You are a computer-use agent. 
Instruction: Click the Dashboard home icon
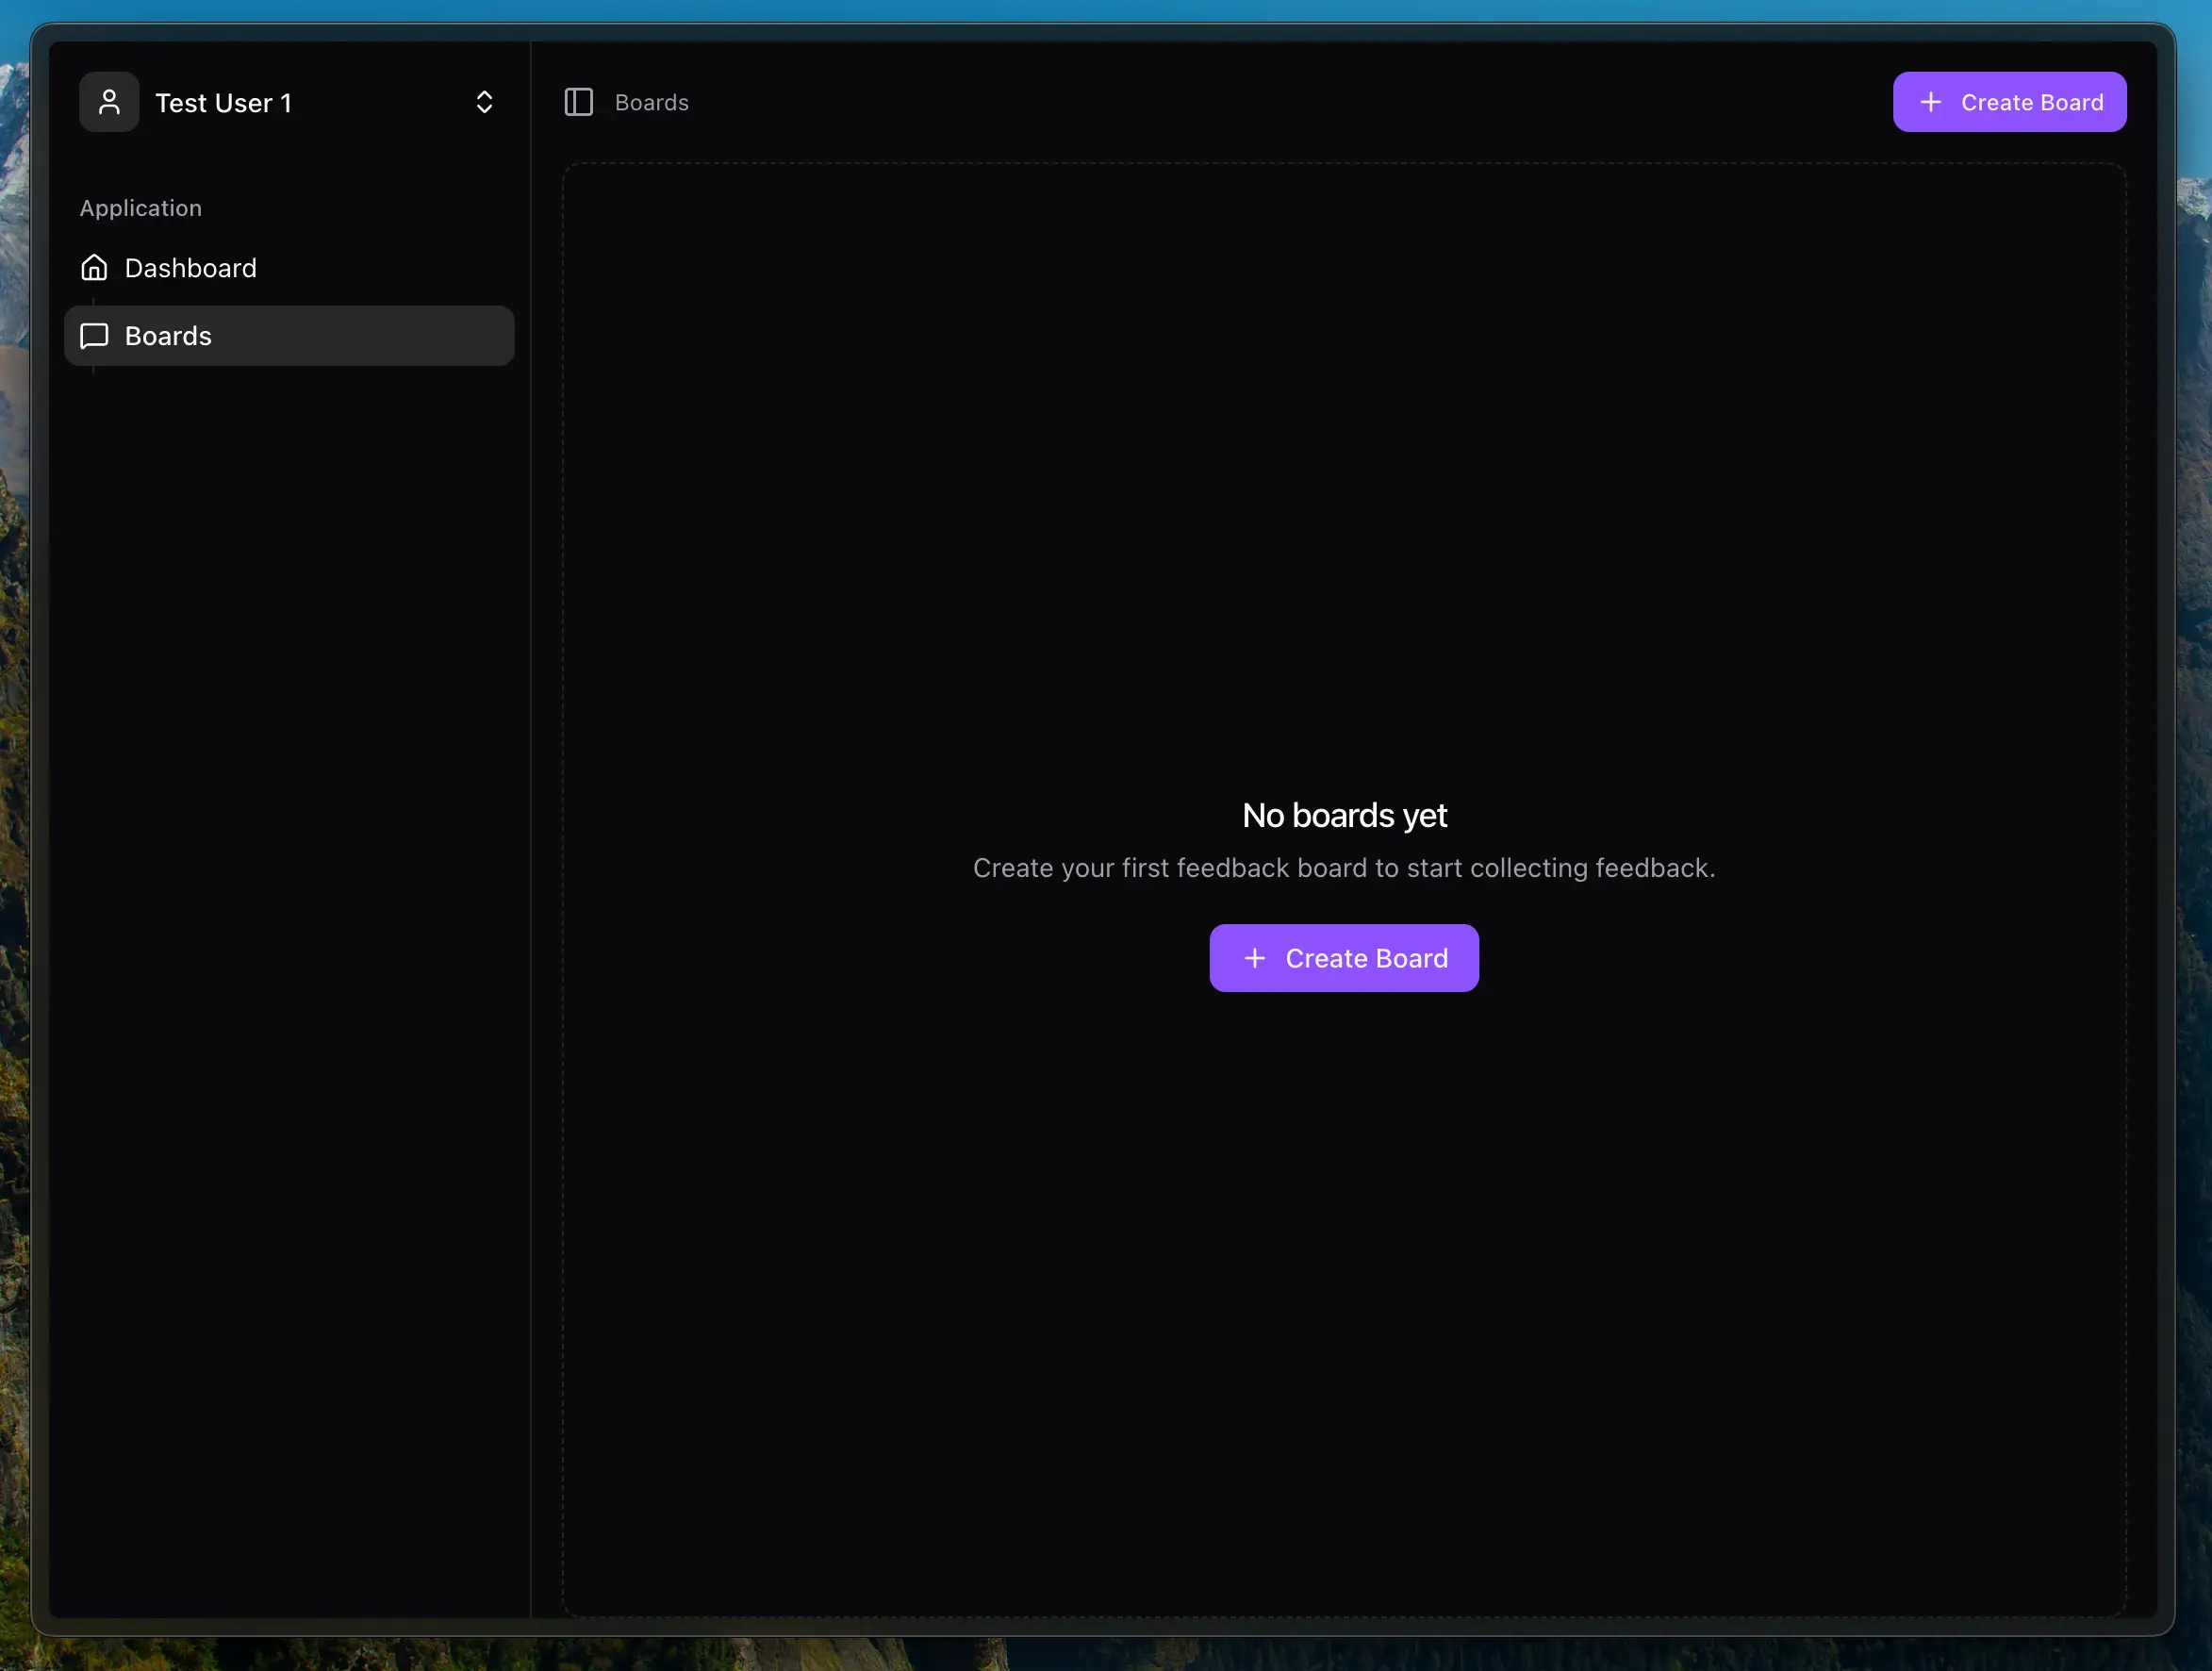coord(94,268)
